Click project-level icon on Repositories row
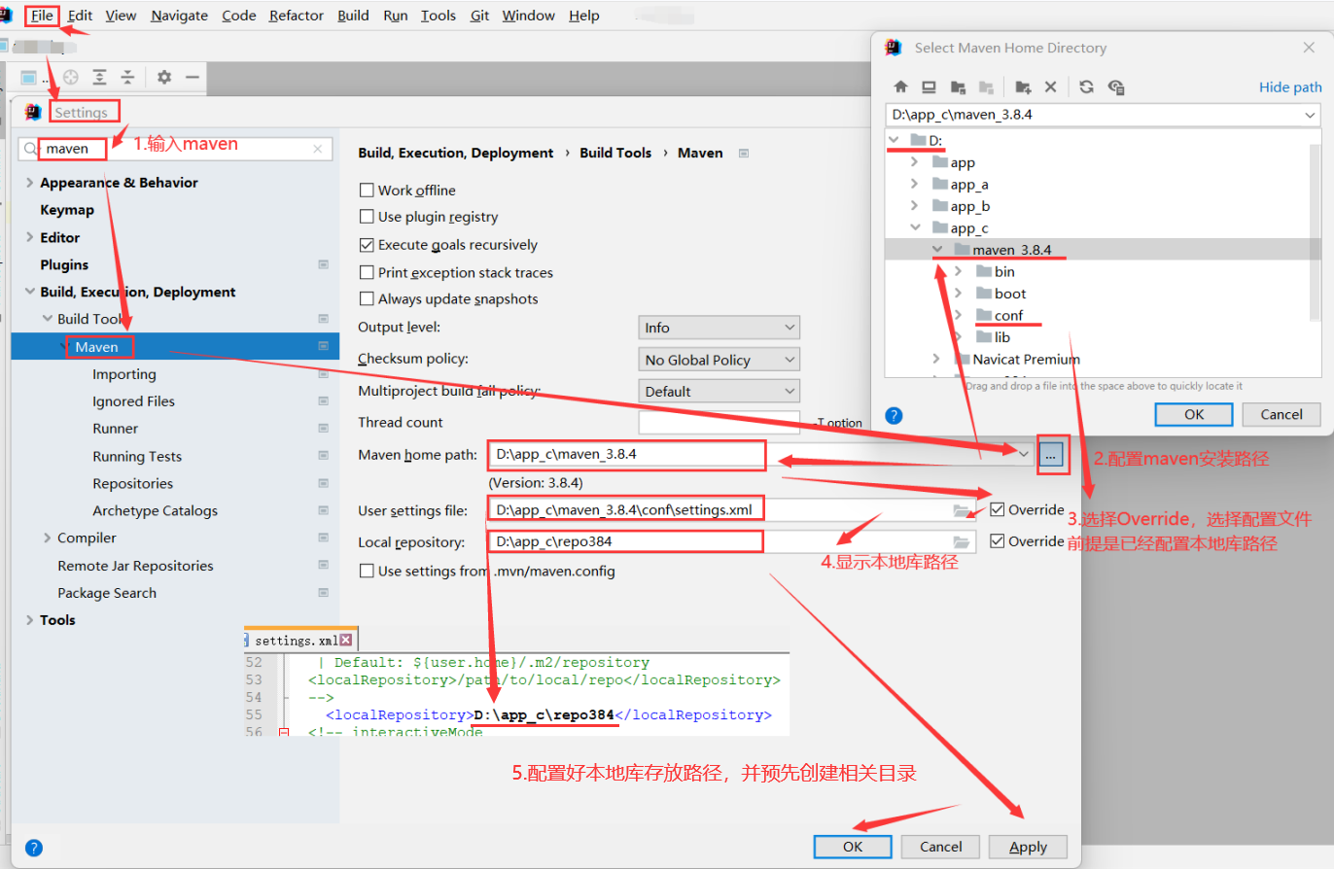Viewport: 1334px width, 869px height. pyautogui.click(x=323, y=483)
